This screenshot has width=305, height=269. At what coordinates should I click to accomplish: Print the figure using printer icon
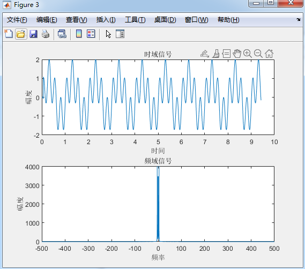tap(46, 34)
